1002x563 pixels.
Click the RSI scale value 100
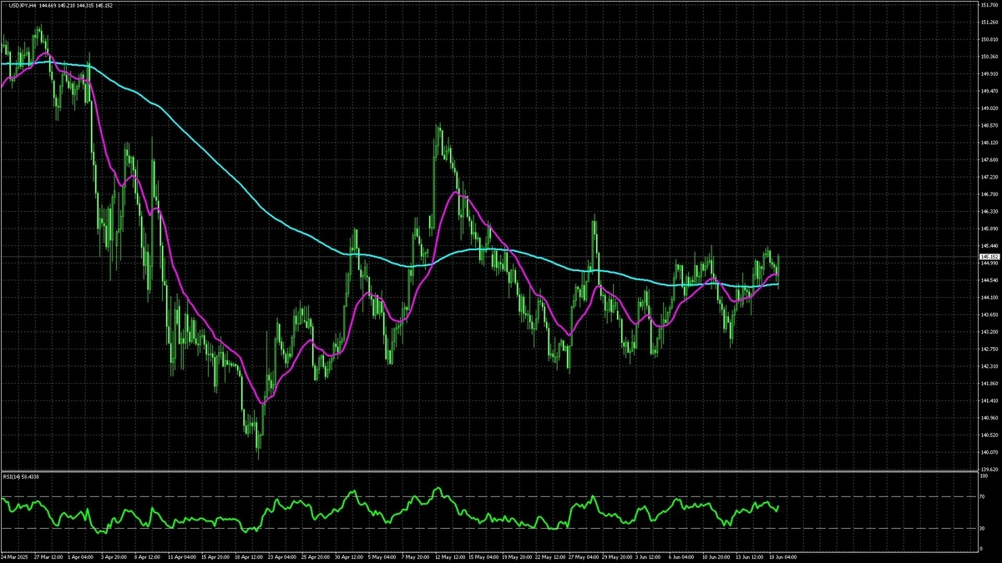[984, 476]
